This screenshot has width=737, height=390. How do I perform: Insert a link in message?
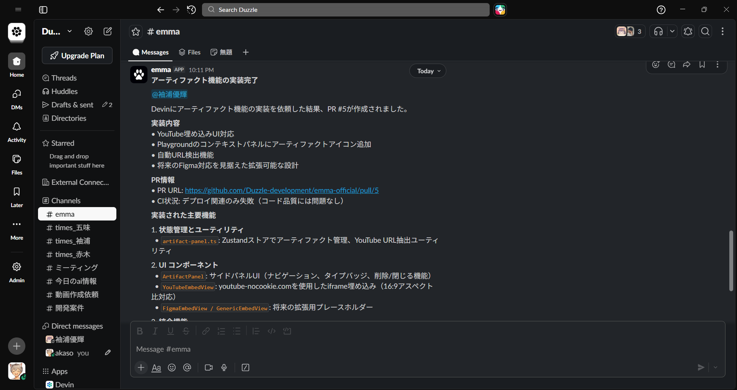pyautogui.click(x=206, y=331)
